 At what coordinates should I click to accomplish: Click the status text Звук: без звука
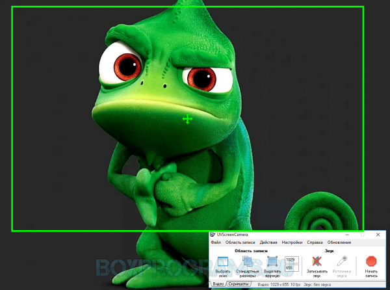[x=317, y=284]
